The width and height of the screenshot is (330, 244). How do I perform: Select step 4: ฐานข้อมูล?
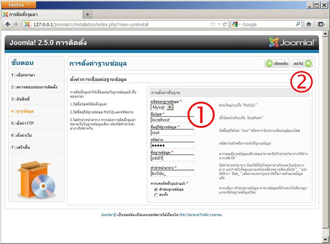click(22, 111)
